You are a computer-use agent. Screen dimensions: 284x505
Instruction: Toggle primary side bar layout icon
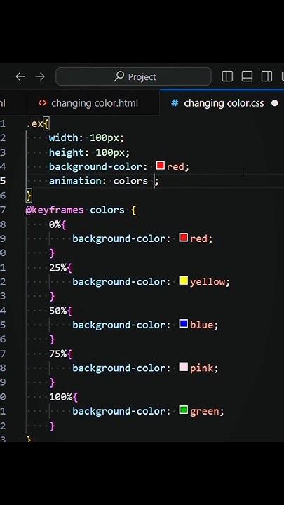[x=227, y=76]
